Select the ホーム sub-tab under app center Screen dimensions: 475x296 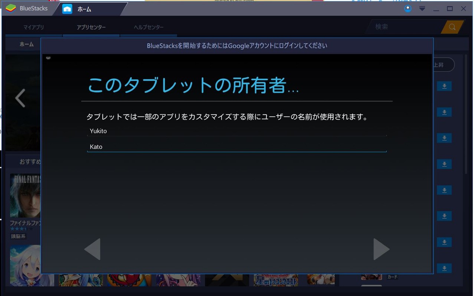pyautogui.click(x=27, y=44)
